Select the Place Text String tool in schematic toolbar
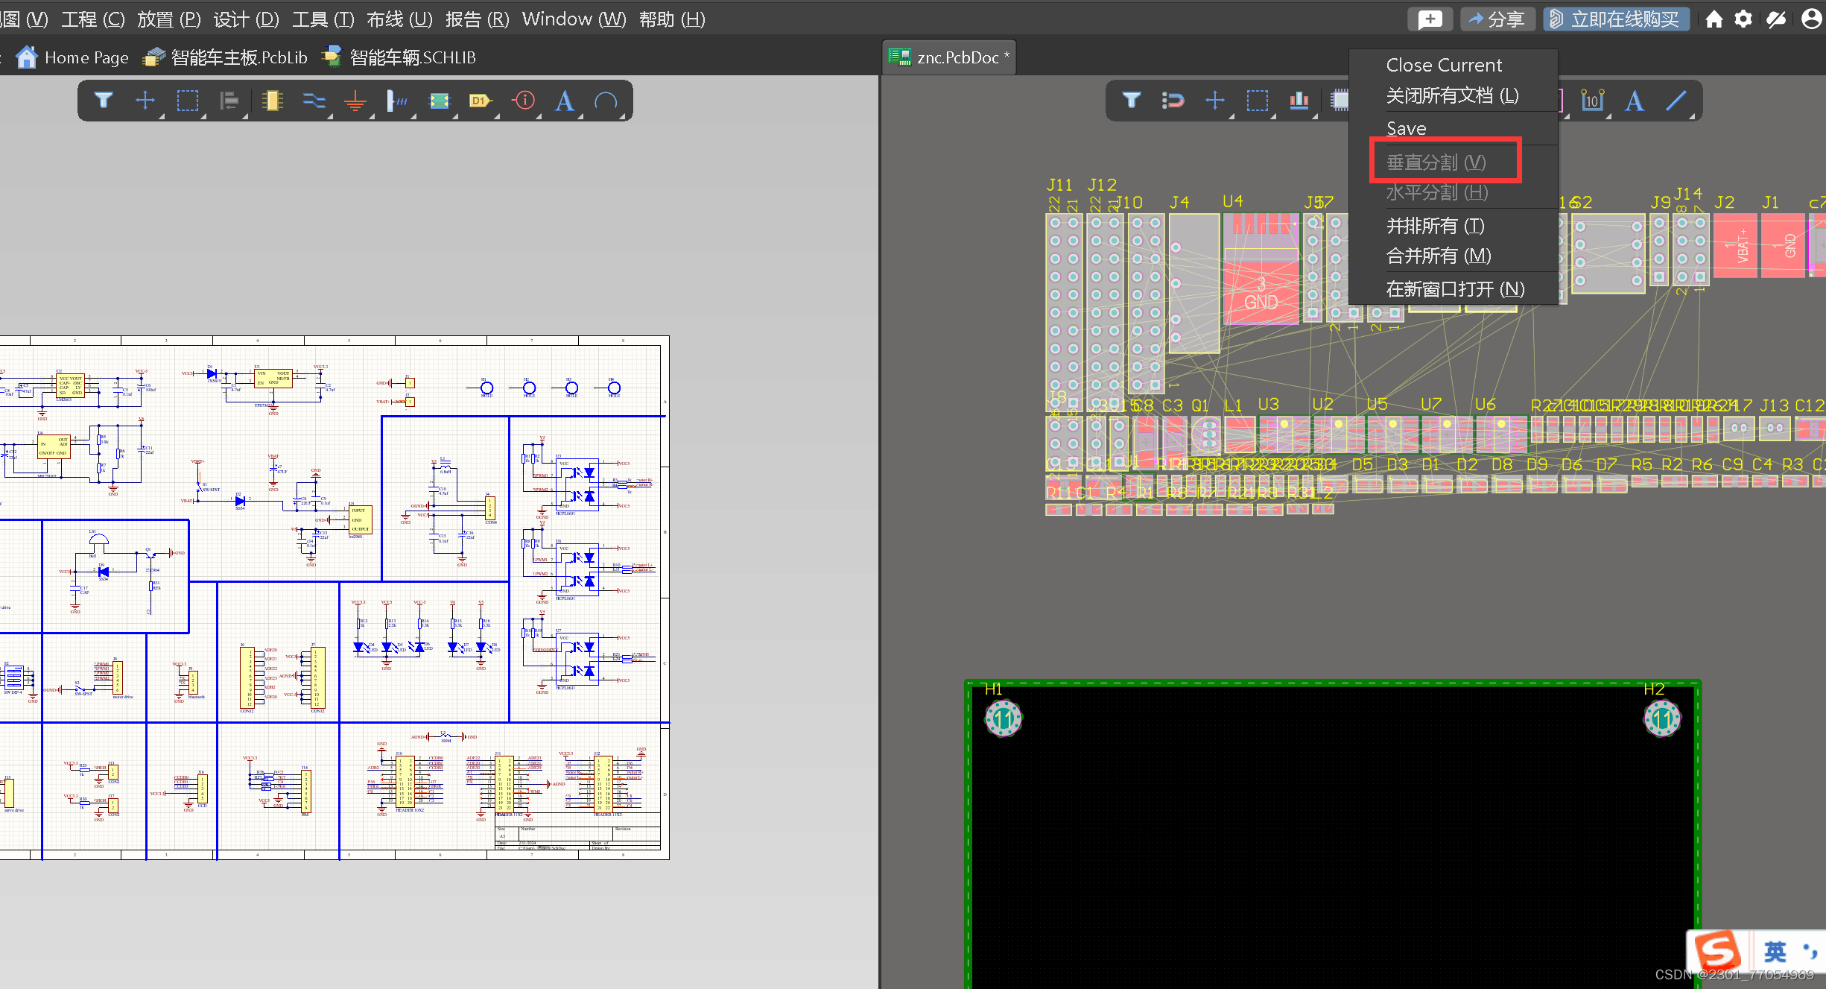The image size is (1826, 989). [x=564, y=101]
